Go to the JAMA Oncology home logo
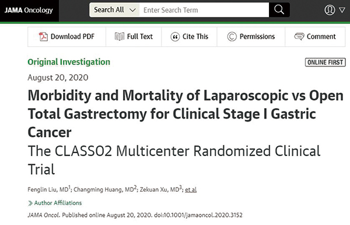Image resolution: width=350 pixels, height=225 pixels. (29, 11)
